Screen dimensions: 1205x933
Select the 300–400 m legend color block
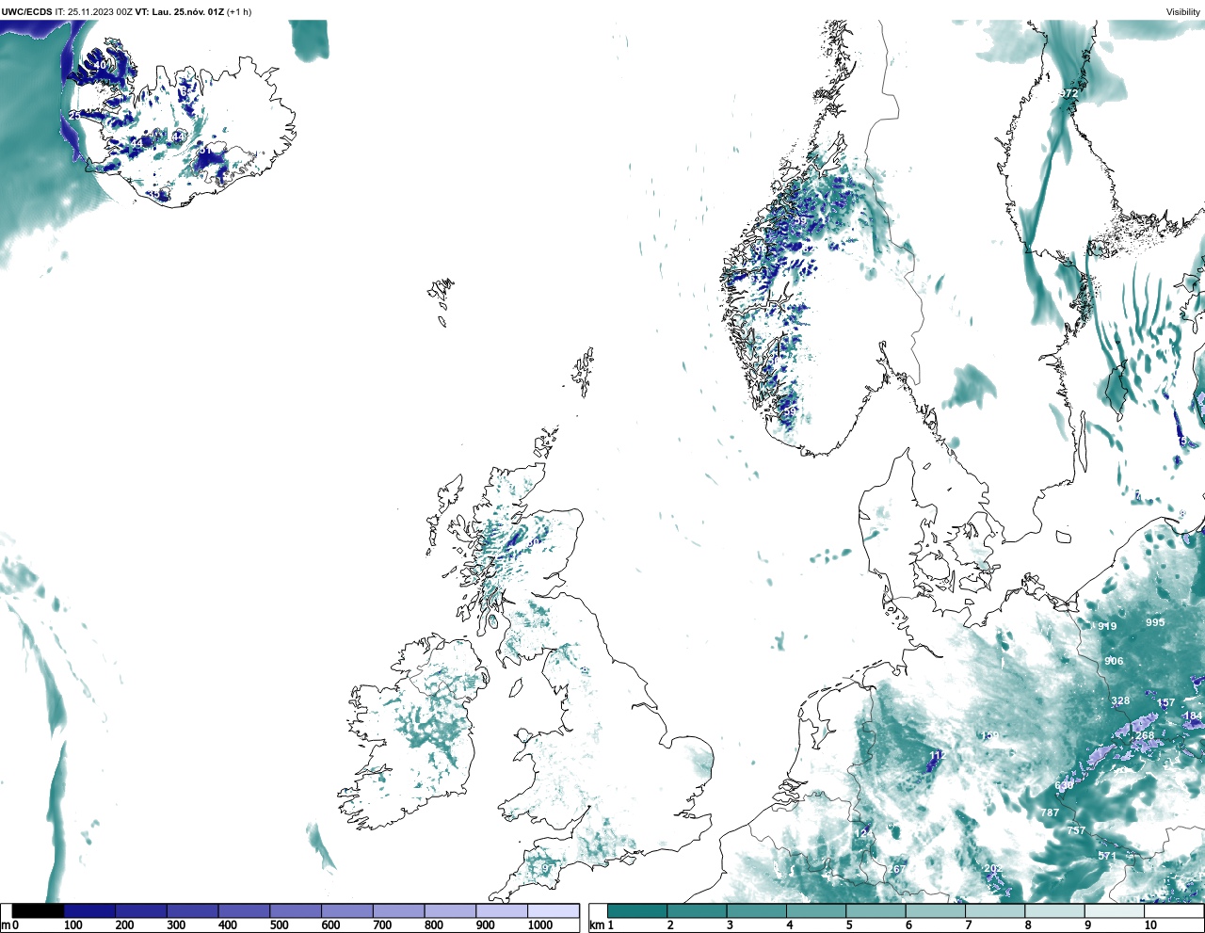pos(192,911)
